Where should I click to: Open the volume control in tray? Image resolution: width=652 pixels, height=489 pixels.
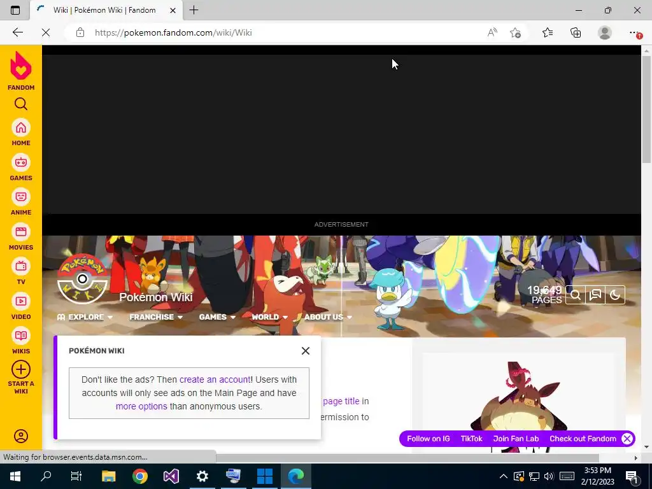tap(549, 476)
